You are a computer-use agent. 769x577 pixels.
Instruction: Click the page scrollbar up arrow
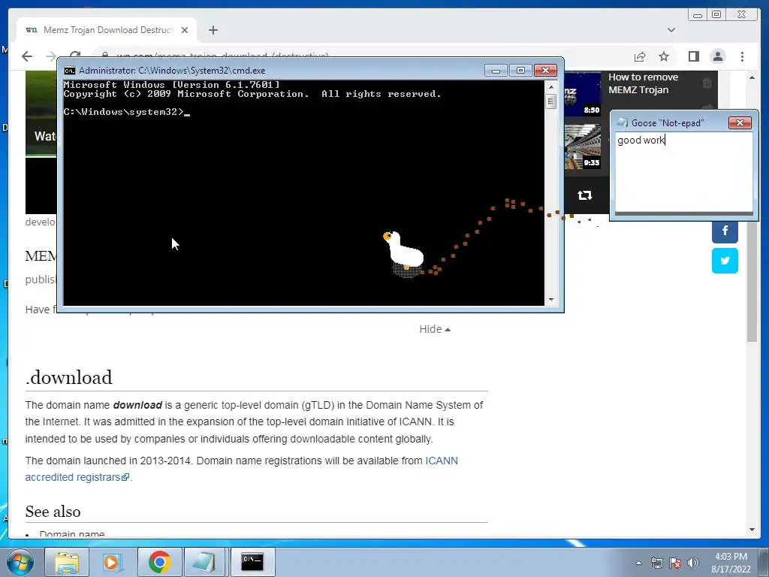click(x=752, y=77)
